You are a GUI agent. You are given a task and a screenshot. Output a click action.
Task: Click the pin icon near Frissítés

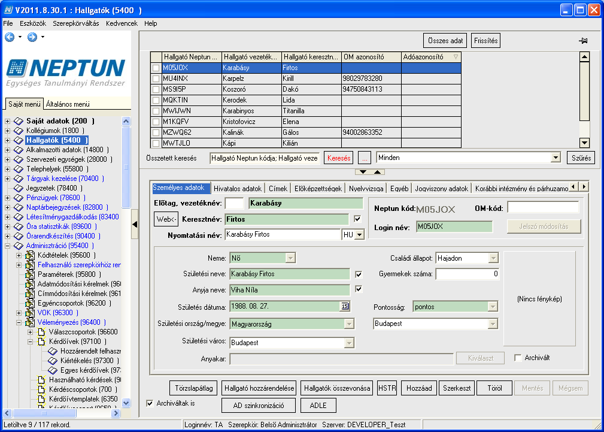pyautogui.click(x=583, y=41)
